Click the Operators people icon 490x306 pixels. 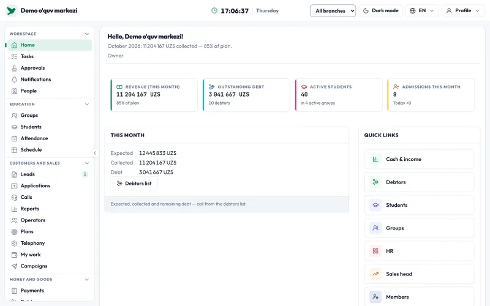coord(14,220)
